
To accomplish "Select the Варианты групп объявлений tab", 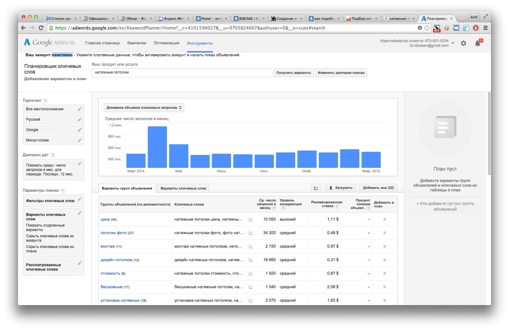I will pyautogui.click(x=127, y=188).
